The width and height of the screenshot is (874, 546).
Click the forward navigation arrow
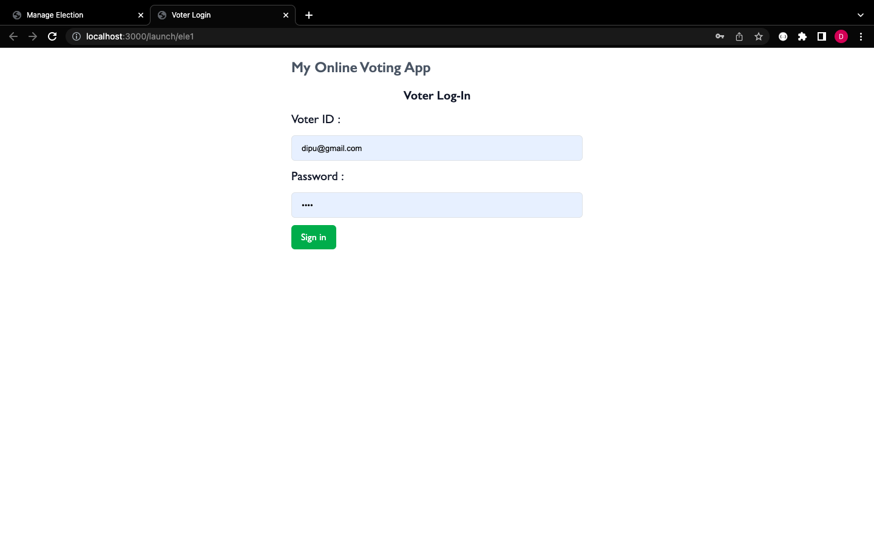[x=33, y=36]
